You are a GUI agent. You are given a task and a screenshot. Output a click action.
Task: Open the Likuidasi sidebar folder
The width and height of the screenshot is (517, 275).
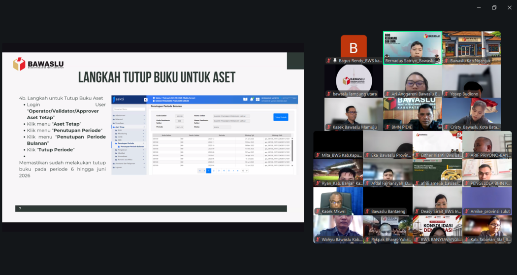[x=121, y=153]
